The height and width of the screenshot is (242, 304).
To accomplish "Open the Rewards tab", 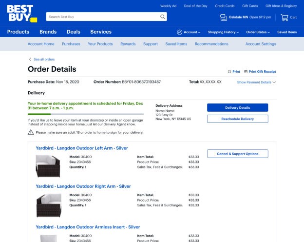I will point(128,44).
